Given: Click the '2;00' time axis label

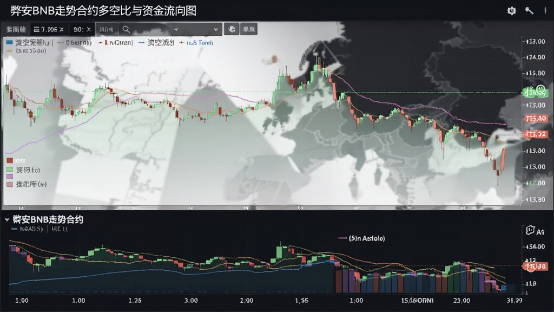Looking at the screenshot, I should [247, 301].
